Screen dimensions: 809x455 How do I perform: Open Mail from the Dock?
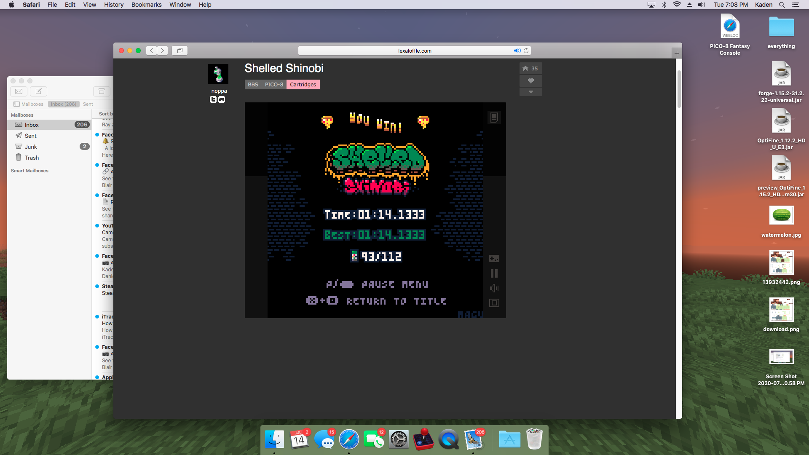point(474,440)
